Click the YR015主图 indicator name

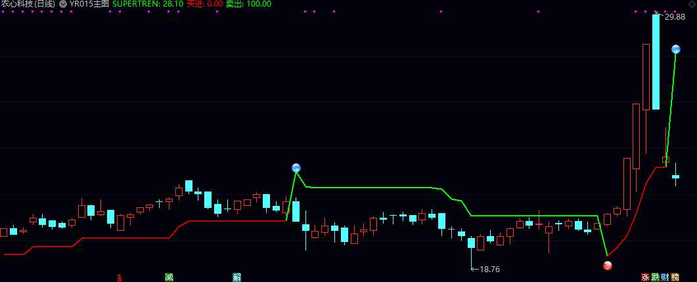click(89, 4)
